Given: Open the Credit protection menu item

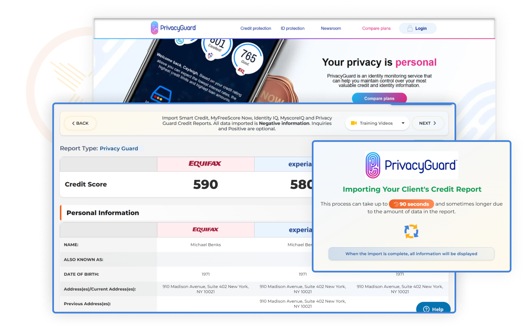Looking at the screenshot, I should [x=256, y=28].
